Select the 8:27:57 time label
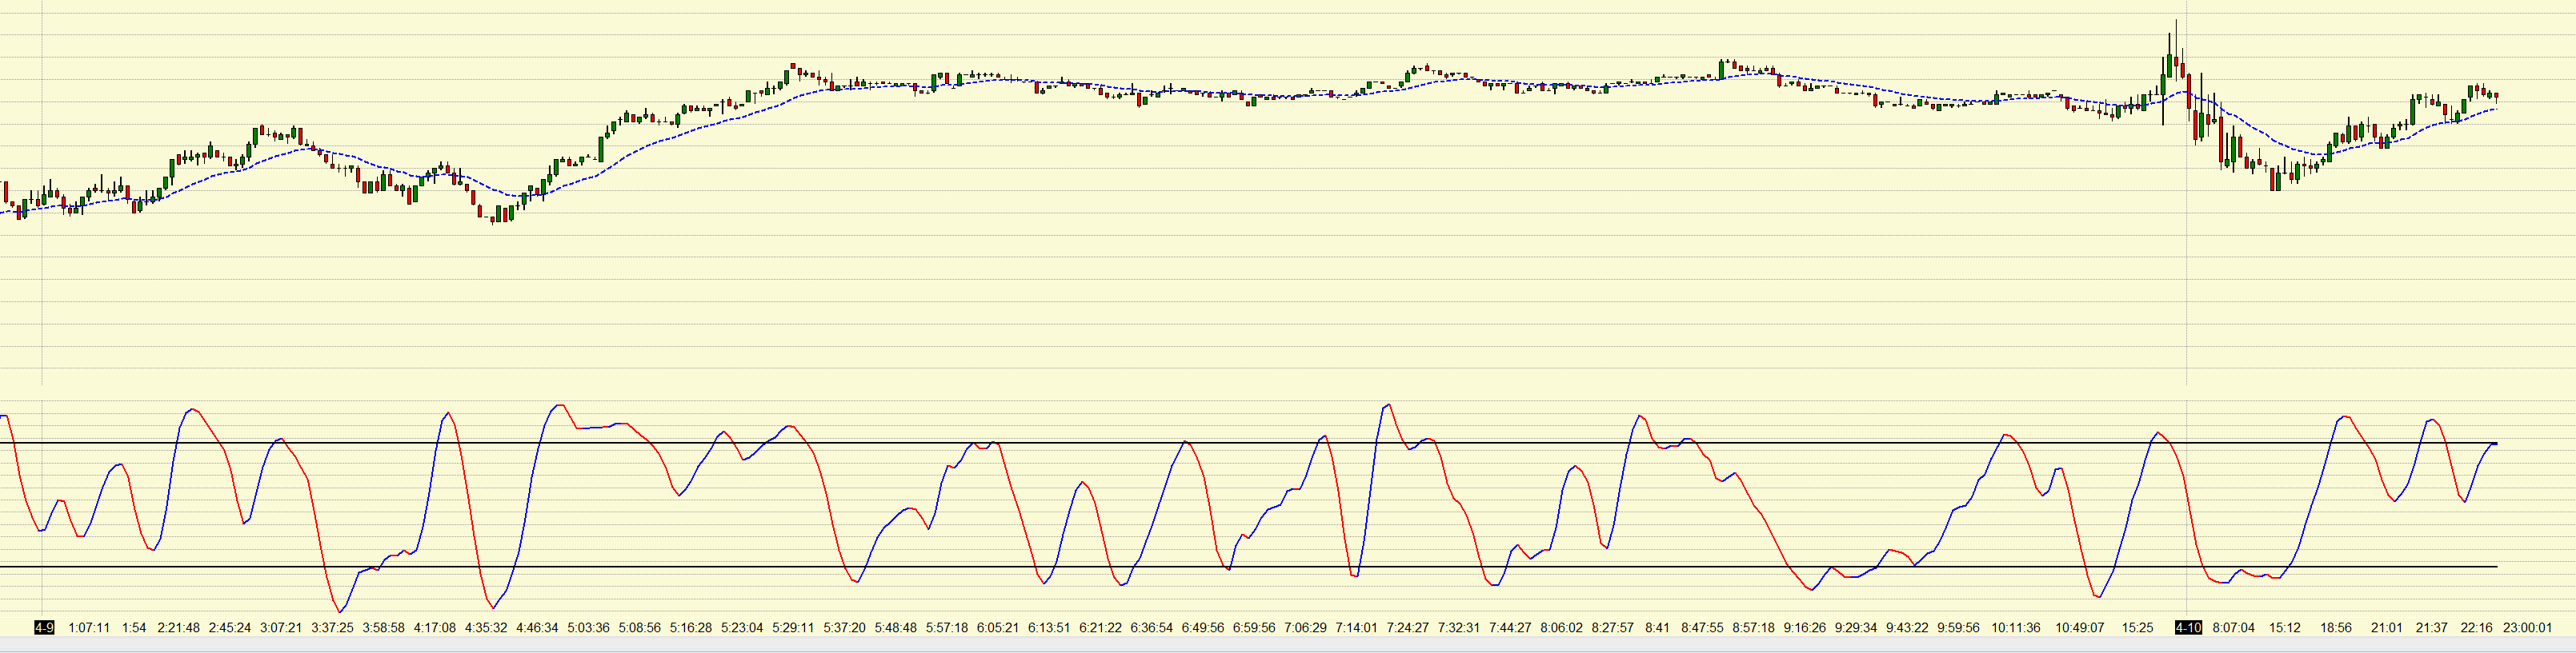This screenshot has width=2576, height=653. (1612, 628)
